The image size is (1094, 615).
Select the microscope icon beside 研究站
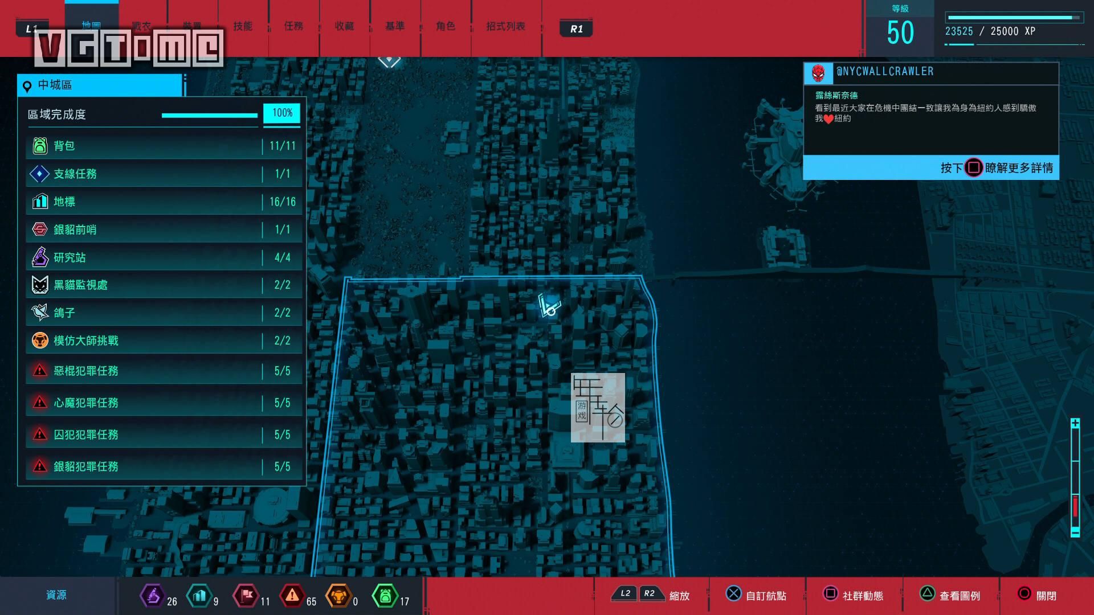click(40, 257)
